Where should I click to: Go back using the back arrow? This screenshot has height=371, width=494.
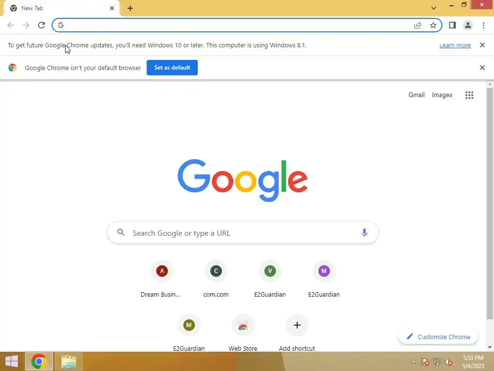(x=11, y=25)
